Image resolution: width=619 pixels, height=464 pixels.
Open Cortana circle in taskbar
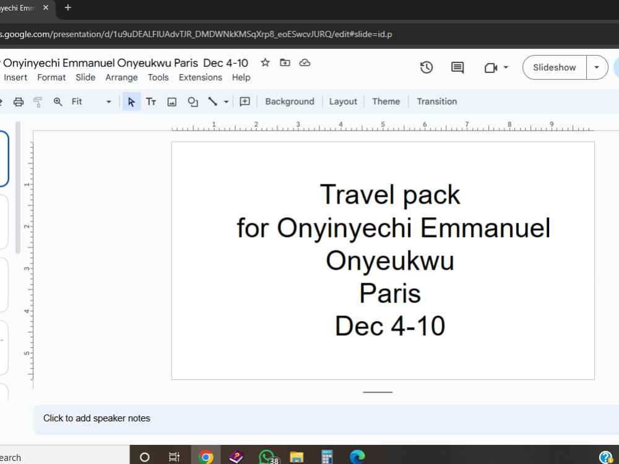144,457
